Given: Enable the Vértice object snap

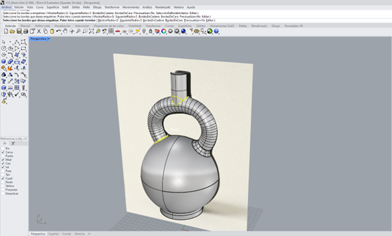Looking at the screenshot, I should pyautogui.click(x=3, y=186).
